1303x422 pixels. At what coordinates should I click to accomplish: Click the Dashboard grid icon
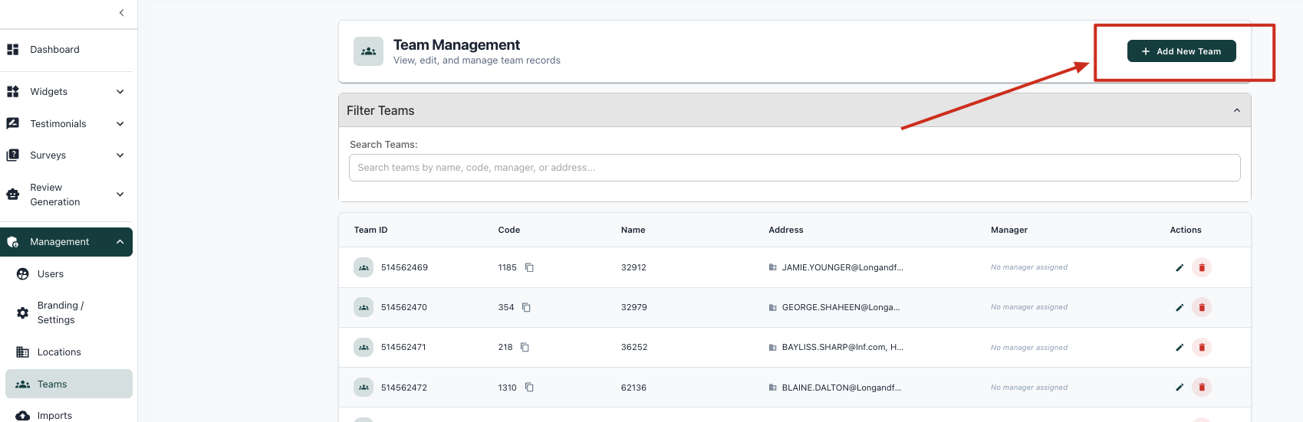click(x=13, y=50)
